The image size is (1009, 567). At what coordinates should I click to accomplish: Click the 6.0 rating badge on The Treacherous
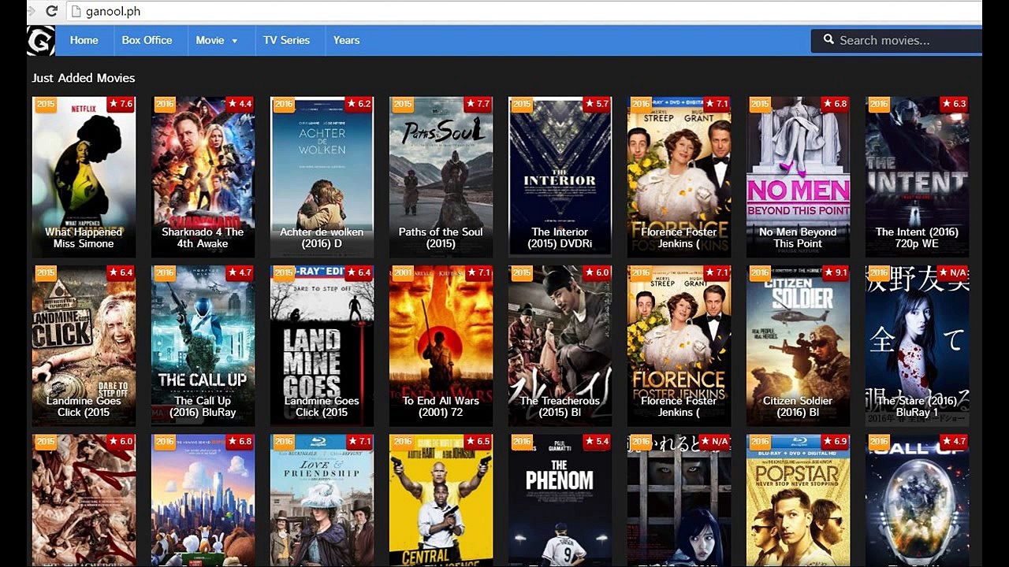[597, 273]
